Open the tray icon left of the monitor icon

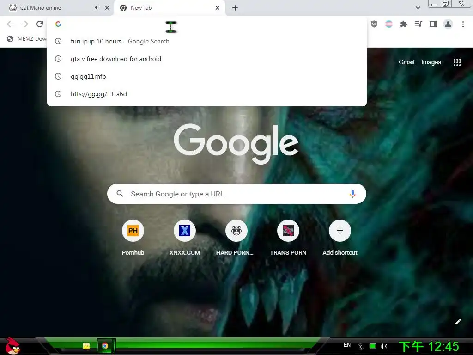point(361,347)
